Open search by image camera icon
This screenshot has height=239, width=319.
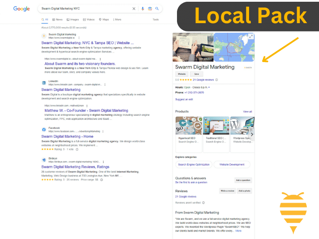149,9
